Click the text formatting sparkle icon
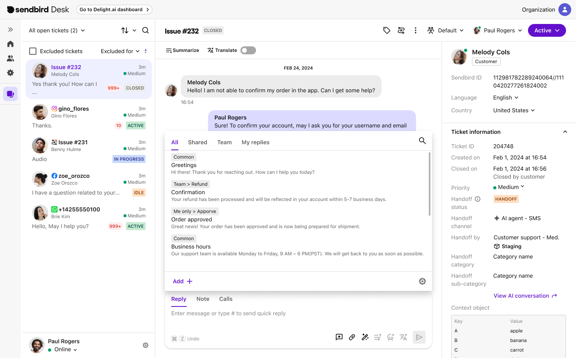Image resolution: width=576 pixels, height=358 pixels. point(378,337)
